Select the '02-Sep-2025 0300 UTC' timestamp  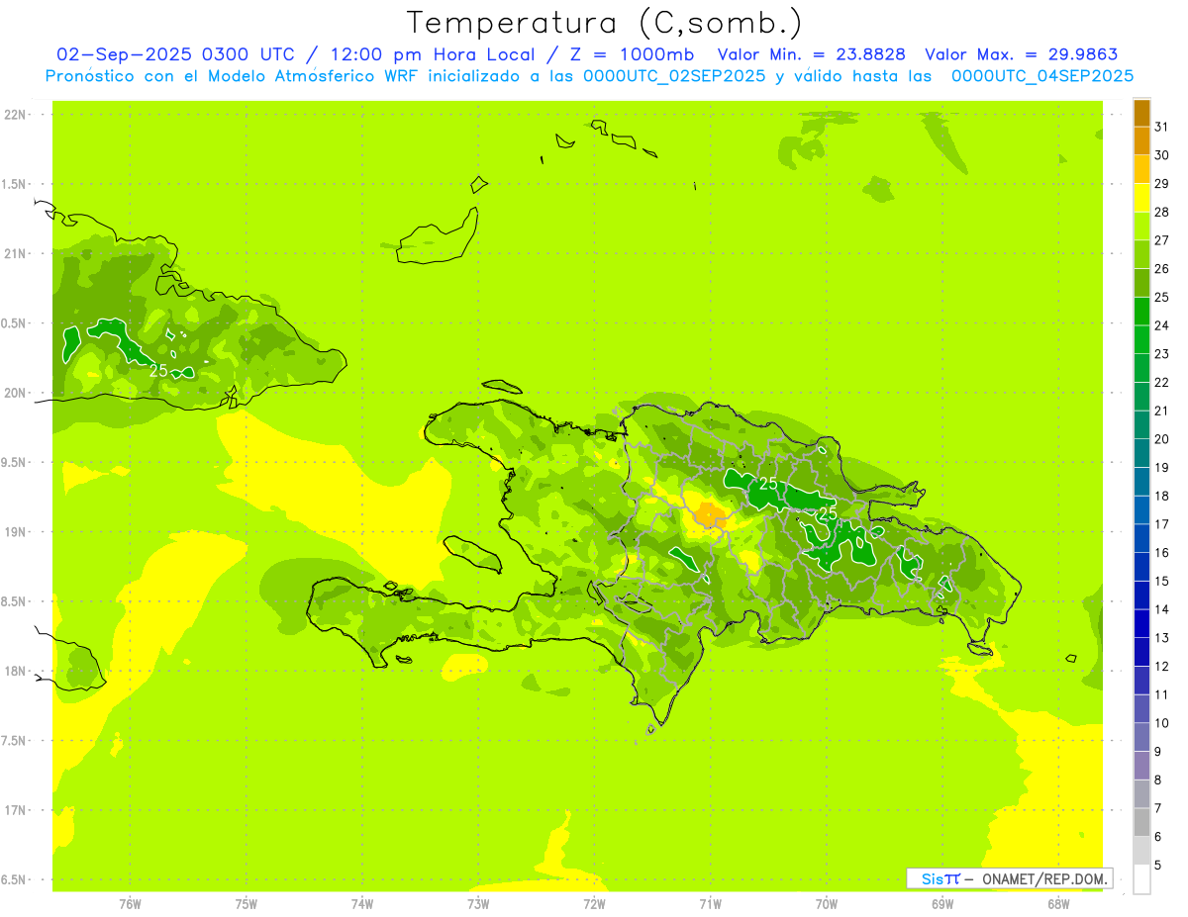174,54
